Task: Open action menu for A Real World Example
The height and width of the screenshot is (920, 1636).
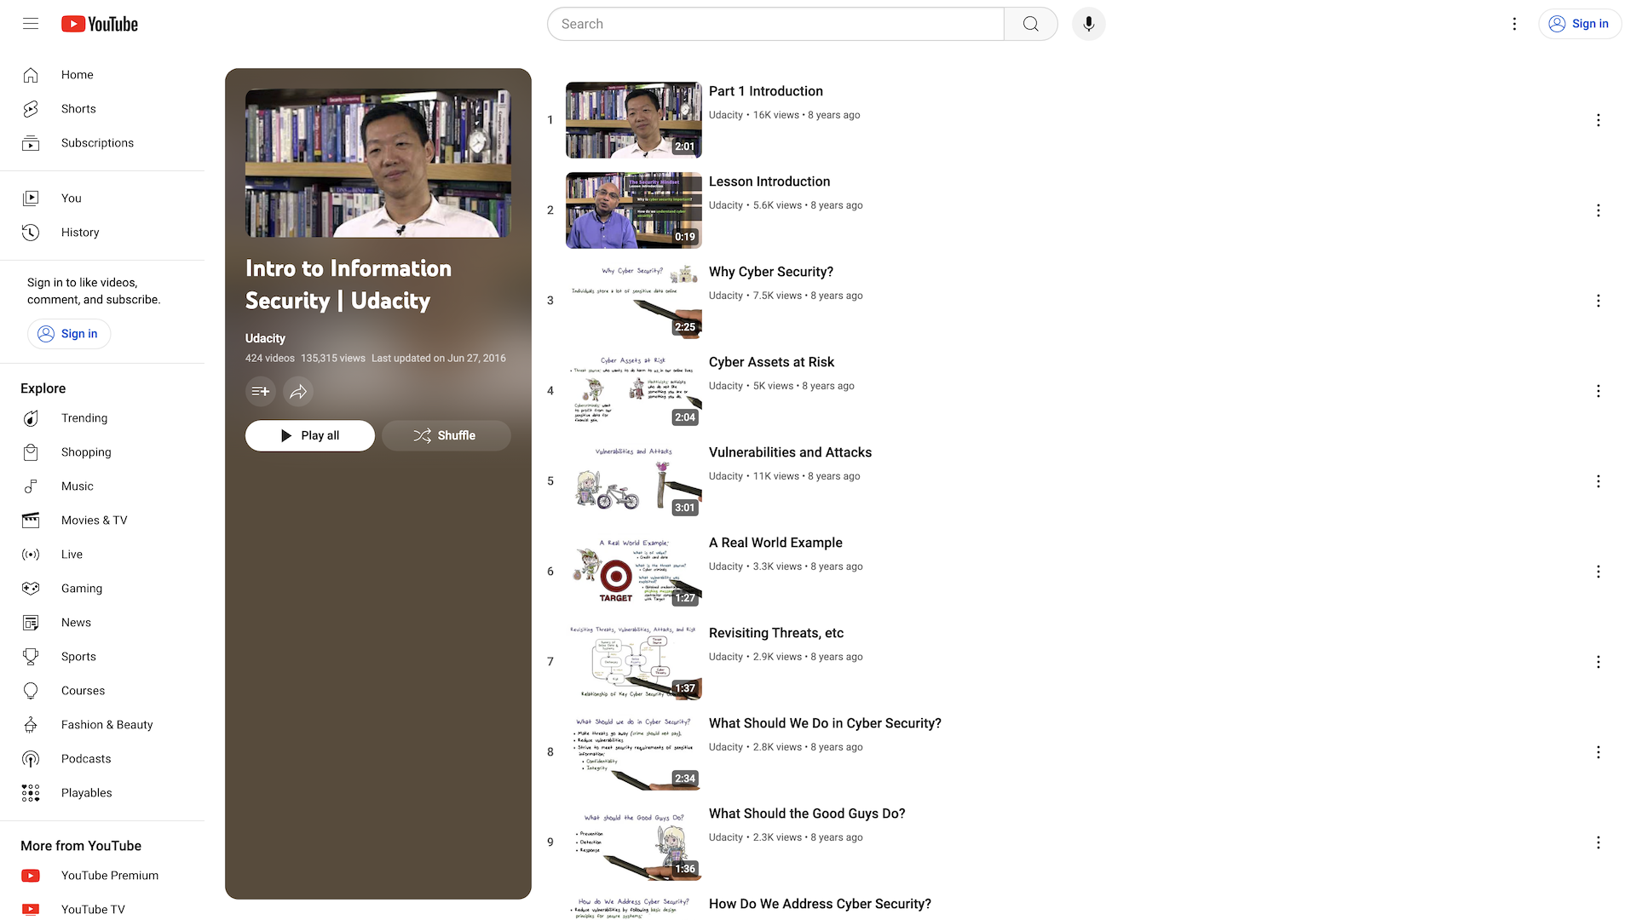Action: (x=1599, y=572)
